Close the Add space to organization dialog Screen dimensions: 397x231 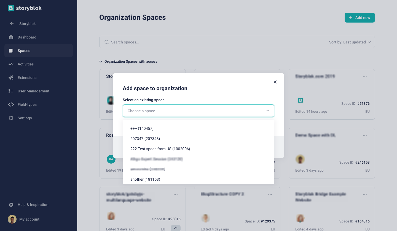pyautogui.click(x=275, y=82)
